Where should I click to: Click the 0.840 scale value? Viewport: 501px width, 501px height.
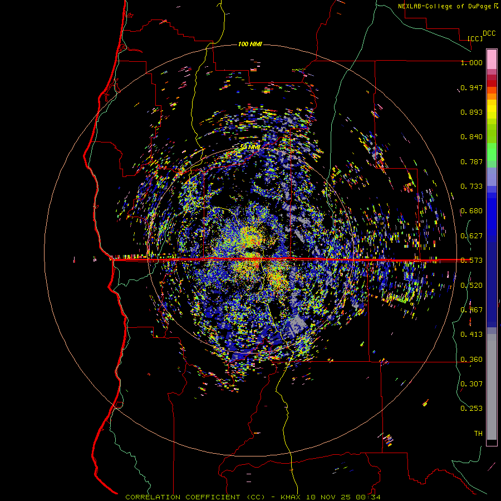[x=471, y=137]
